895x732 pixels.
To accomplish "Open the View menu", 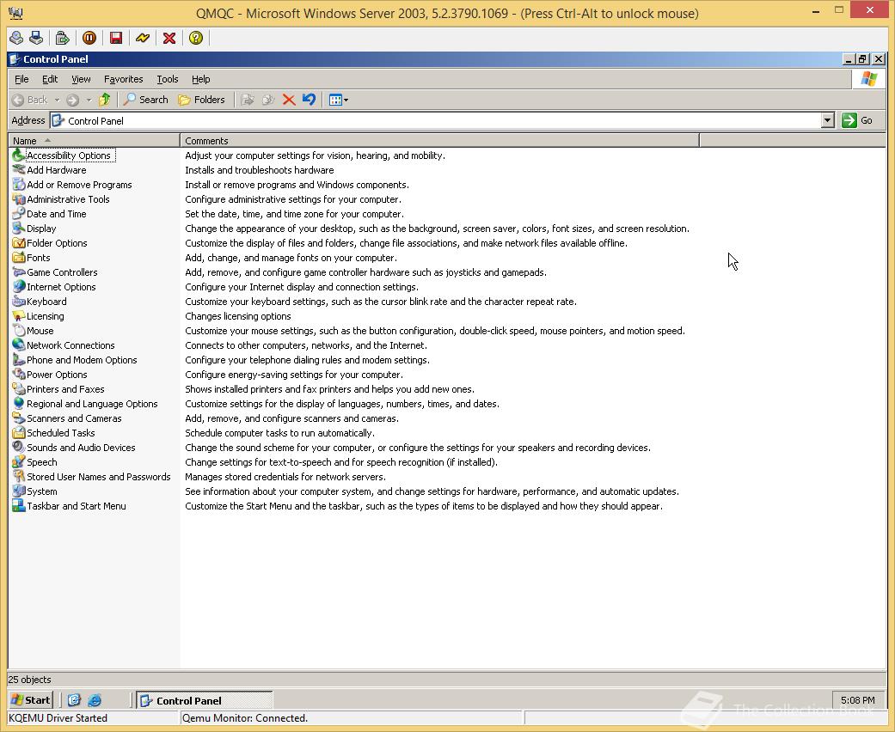I will click(81, 79).
